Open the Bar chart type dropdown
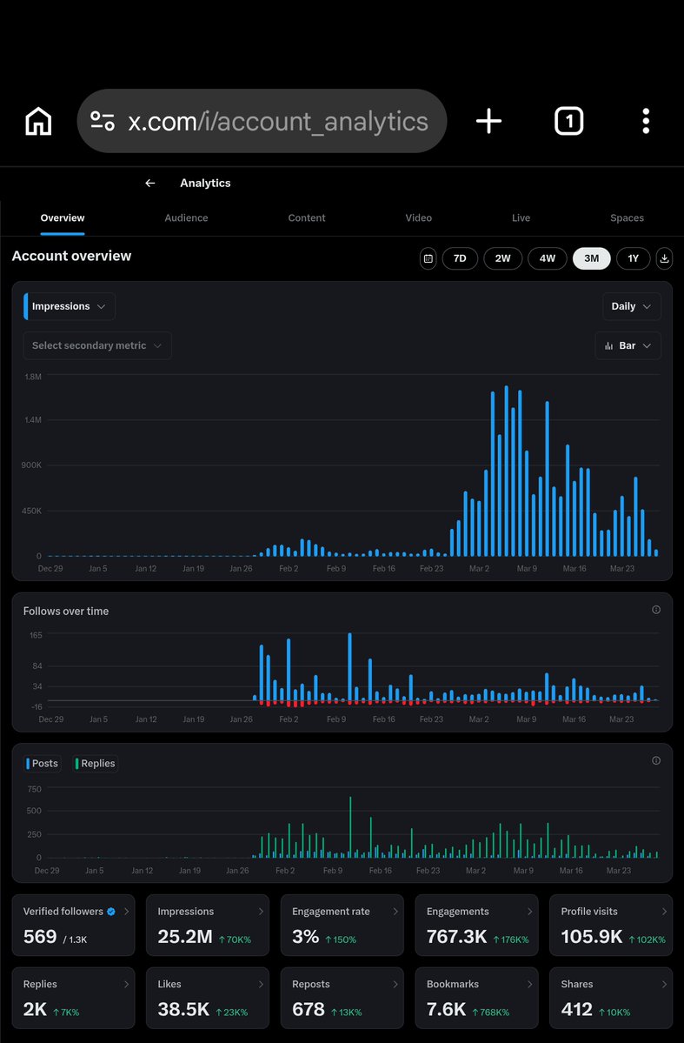This screenshot has width=684, height=1043. 628,346
